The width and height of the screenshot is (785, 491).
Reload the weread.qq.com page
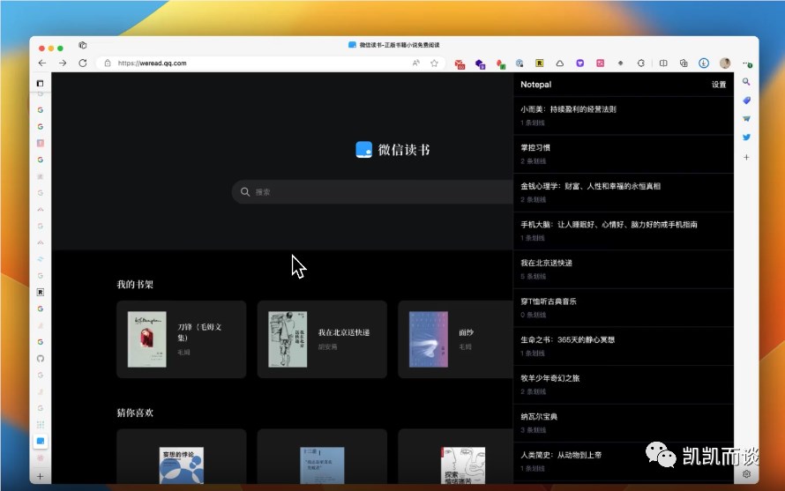coord(83,63)
